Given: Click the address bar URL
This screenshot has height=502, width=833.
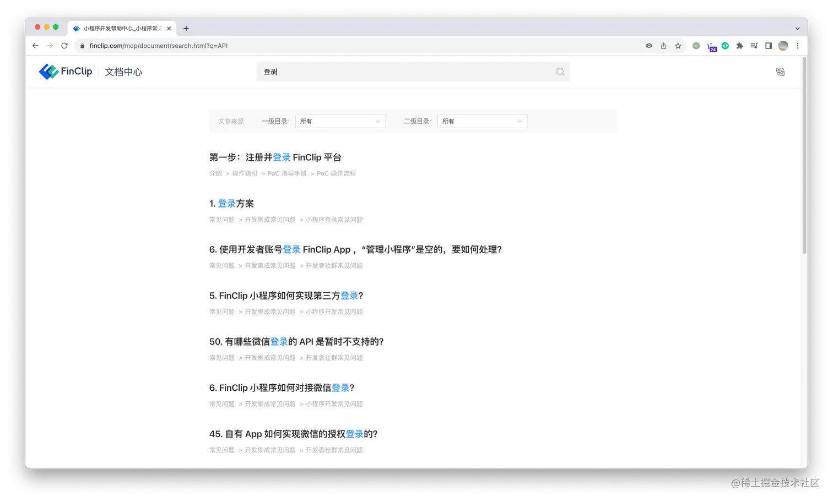Looking at the screenshot, I should click(x=159, y=46).
